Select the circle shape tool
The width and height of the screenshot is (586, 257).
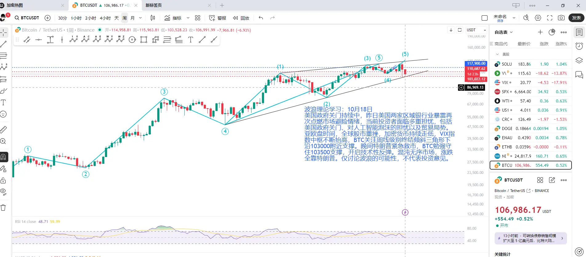[x=132, y=40]
